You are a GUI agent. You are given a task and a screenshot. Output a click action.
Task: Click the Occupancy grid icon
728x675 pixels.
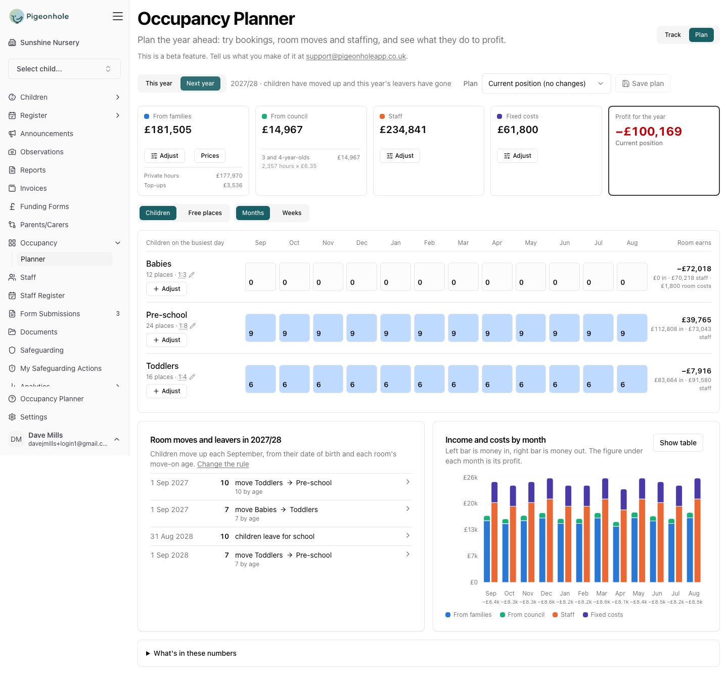(x=12, y=243)
